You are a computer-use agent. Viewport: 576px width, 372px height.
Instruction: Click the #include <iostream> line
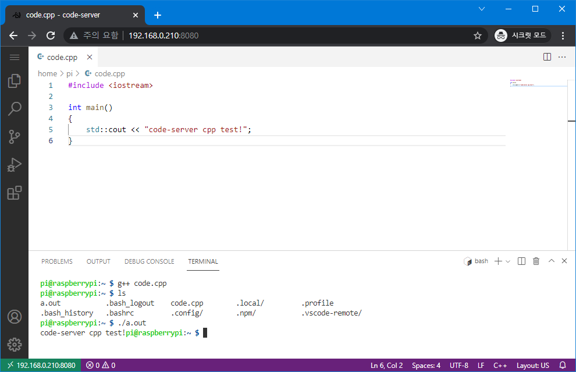click(110, 85)
